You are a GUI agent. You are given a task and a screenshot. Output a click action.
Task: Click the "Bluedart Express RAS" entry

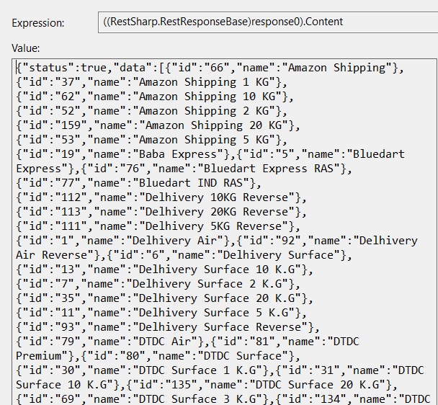point(217,169)
